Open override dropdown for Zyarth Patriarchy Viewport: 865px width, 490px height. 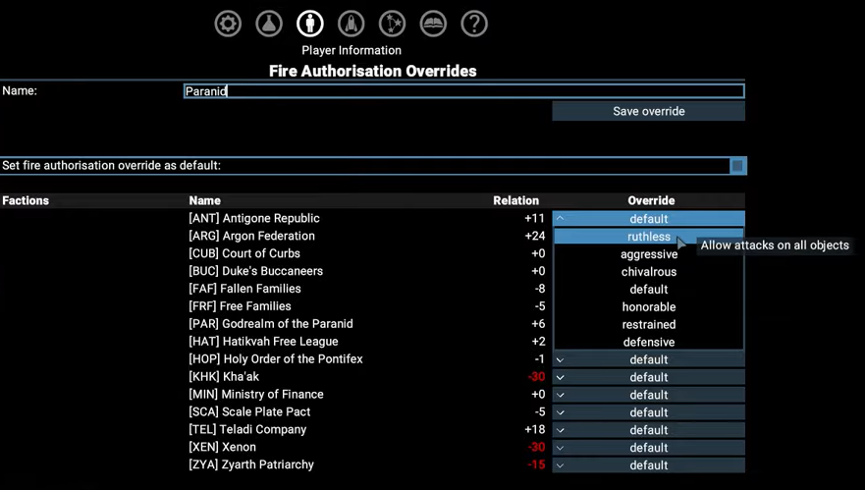[x=648, y=465]
